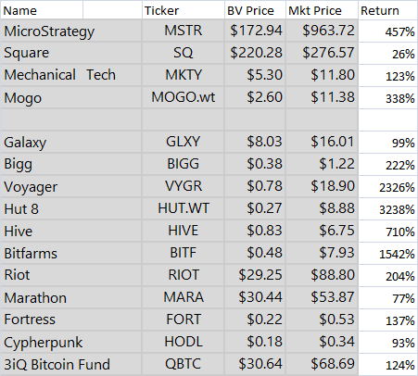Select the Cypherpunk HODL ticker cell
The width and height of the screenshot is (418, 376).
[x=184, y=342]
